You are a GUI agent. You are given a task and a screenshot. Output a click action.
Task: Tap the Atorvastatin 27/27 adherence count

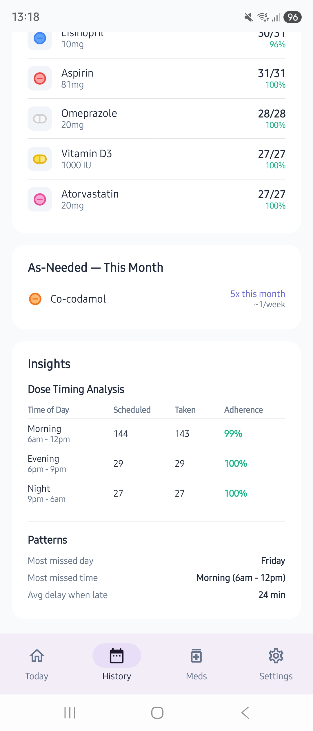click(x=272, y=194)
